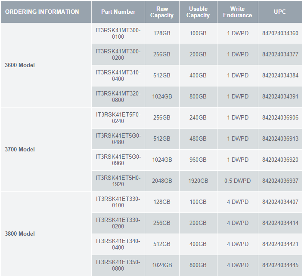Click the ORDERING INFORMATION header
The image size is (304, 277).
tap(42, 12)
